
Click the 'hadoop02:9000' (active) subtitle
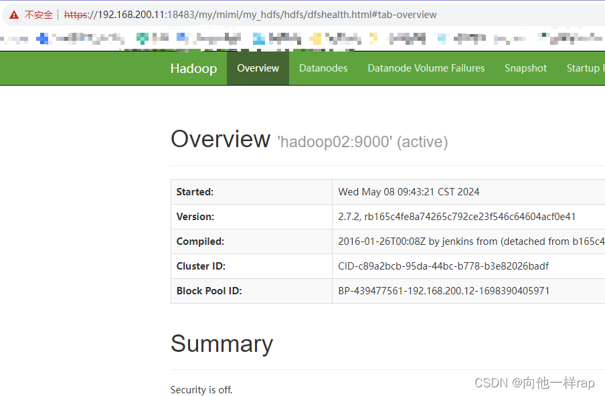362,142
